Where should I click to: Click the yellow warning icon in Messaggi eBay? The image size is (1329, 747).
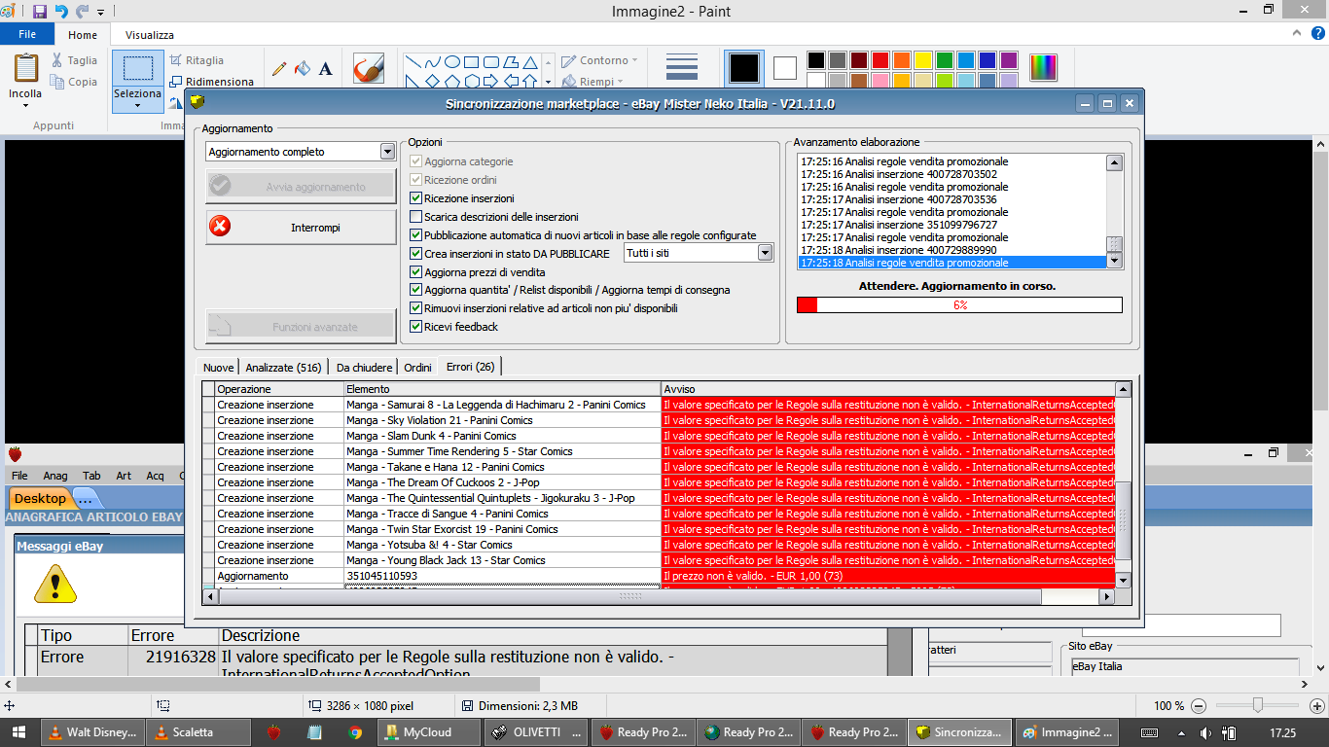(55, 583)
